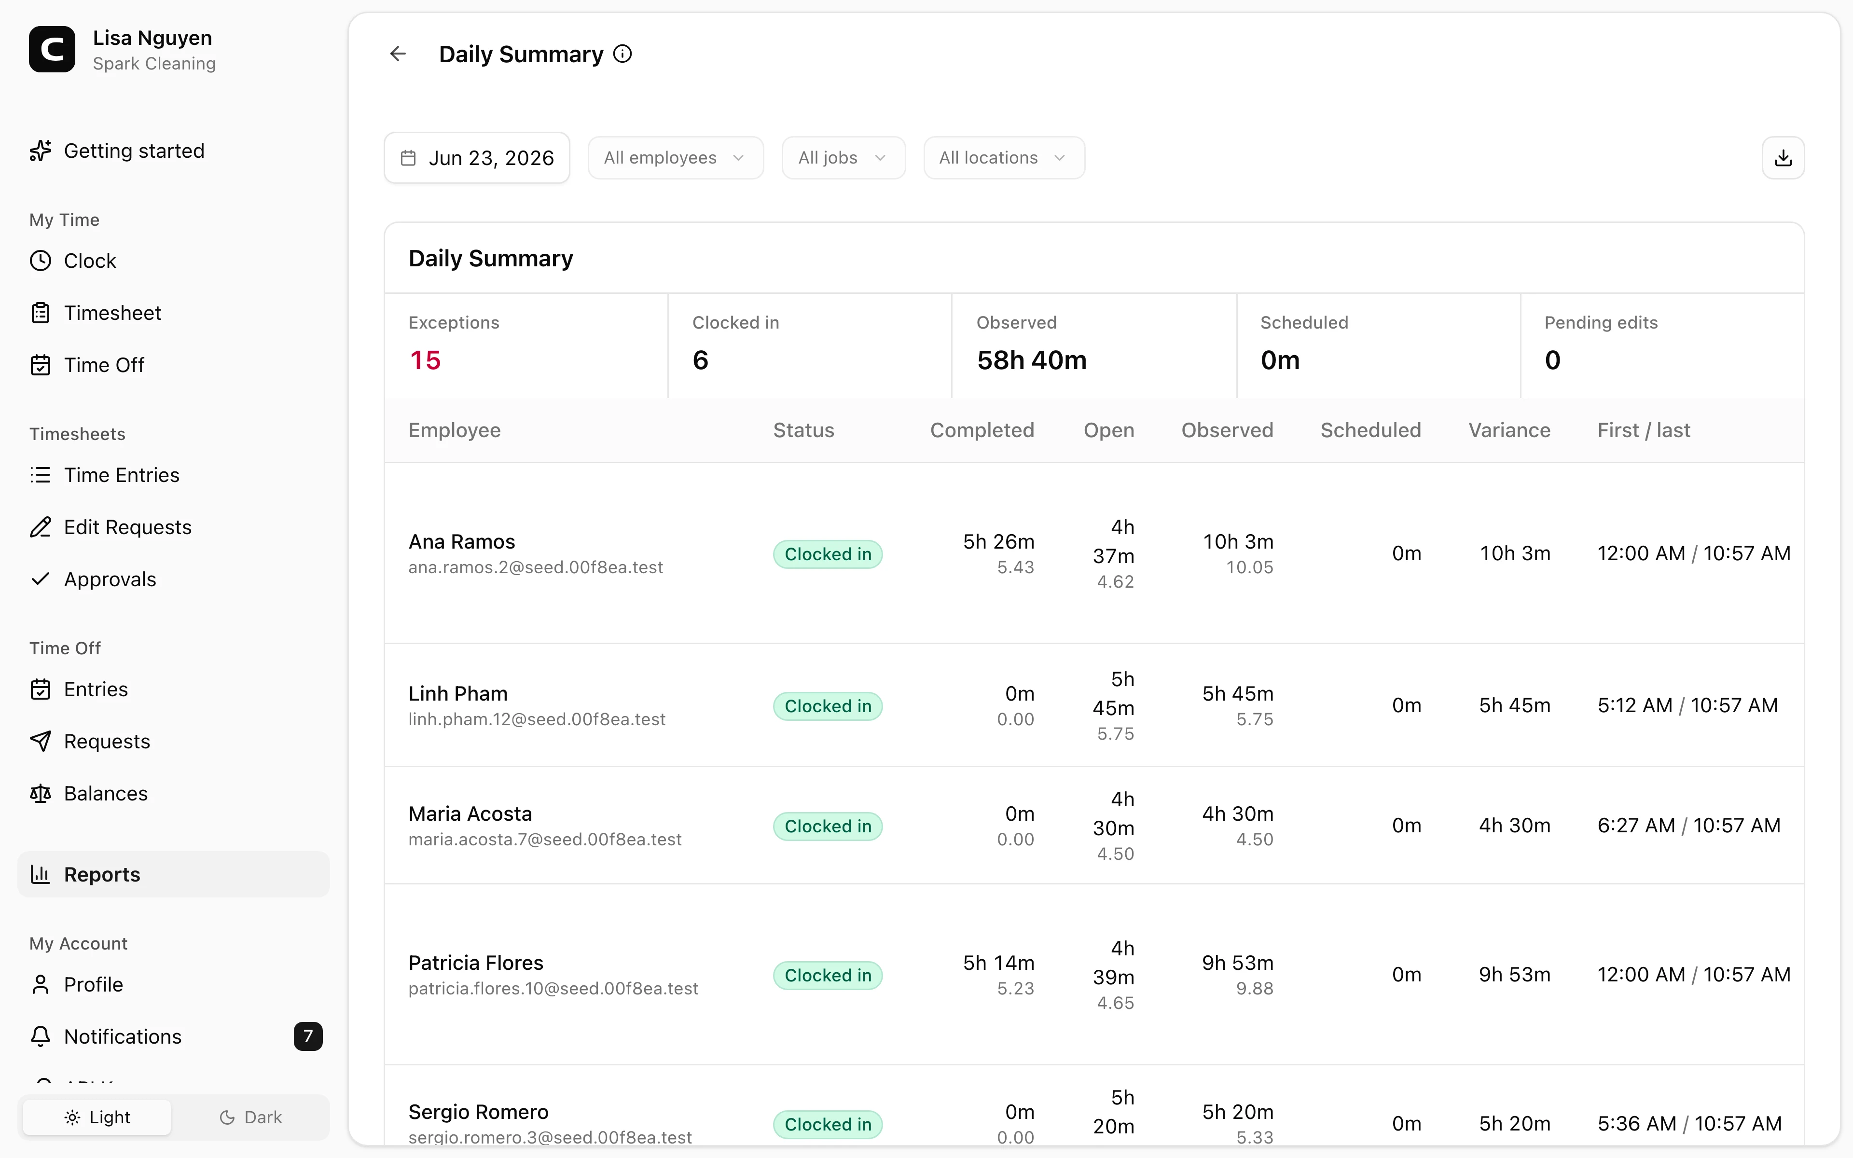This screenshot has width=1853, height=1158.
Task: Open the All locations dropdown
Action: click(1004, 158)
